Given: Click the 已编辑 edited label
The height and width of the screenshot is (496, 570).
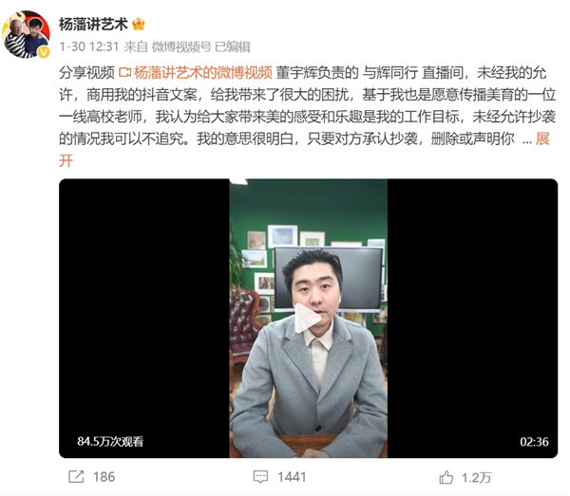Looking at the screenshot, I should click(x=233, y=46).
